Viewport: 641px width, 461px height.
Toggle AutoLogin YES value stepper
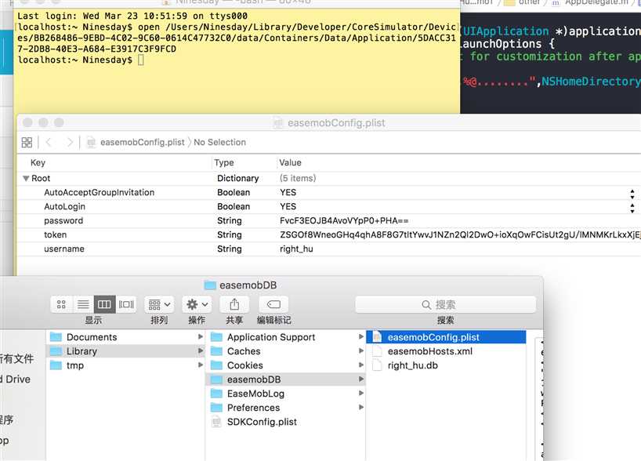click(x=632, y=208)
